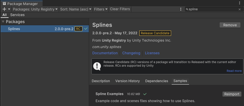Click the RC badge in the Splines row

click(x=78, y=29)
